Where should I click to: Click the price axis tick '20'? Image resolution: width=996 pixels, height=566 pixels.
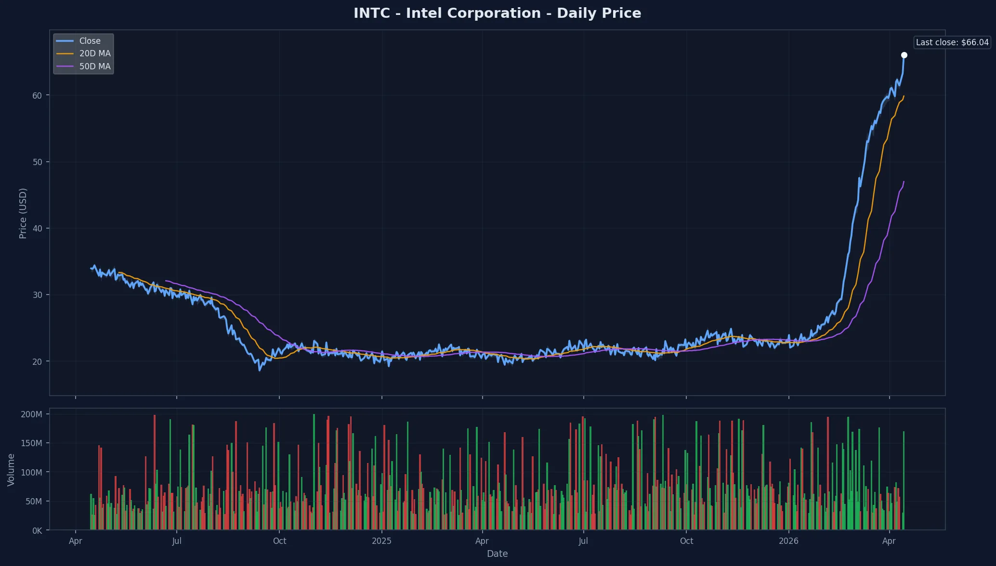tap(37, 361)
